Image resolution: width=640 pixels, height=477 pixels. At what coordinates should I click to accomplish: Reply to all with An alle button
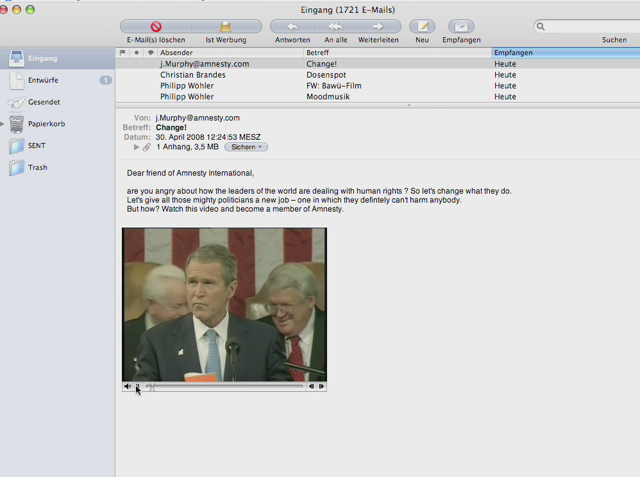(x=336, y=26)
